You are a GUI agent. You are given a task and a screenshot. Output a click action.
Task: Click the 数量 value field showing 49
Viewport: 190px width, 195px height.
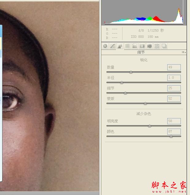point(174,67)
